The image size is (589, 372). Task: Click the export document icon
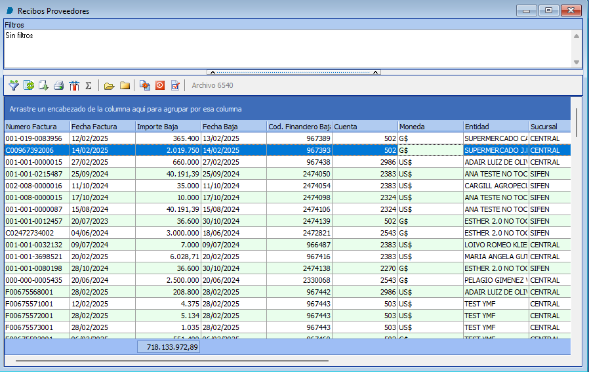(43, 85)
